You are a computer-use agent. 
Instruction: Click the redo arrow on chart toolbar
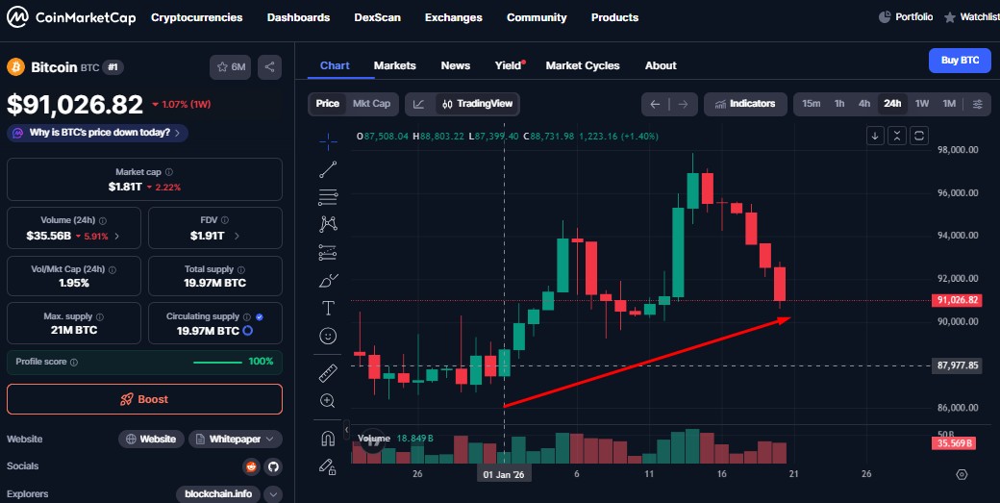(x=683, y=104)
